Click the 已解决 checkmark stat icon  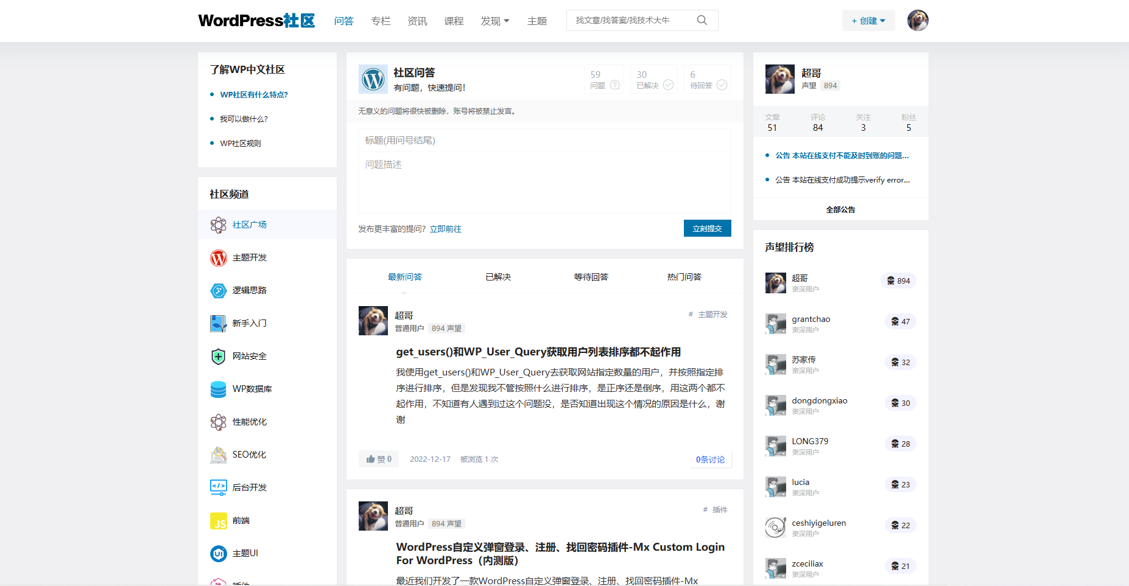668,85
